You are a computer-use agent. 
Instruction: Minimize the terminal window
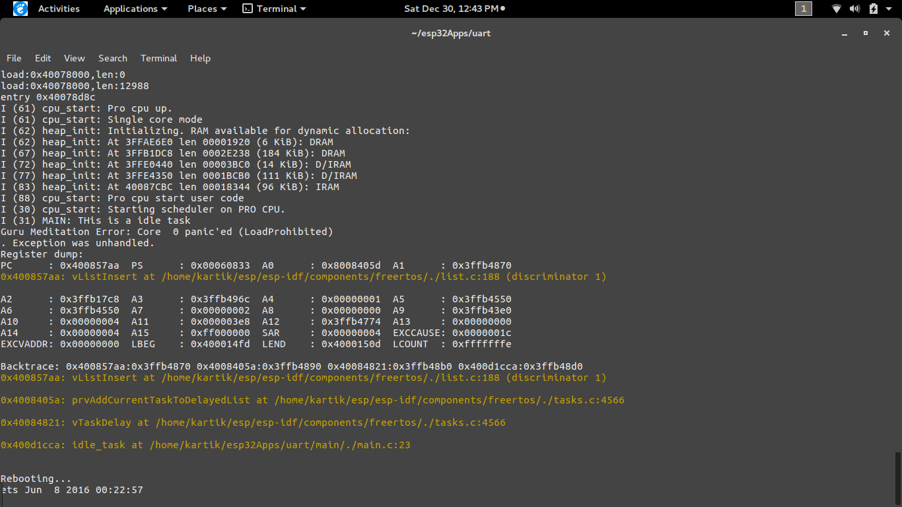846,33
